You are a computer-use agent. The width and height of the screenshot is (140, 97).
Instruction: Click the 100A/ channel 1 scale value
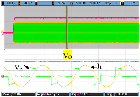coord(11,3)
